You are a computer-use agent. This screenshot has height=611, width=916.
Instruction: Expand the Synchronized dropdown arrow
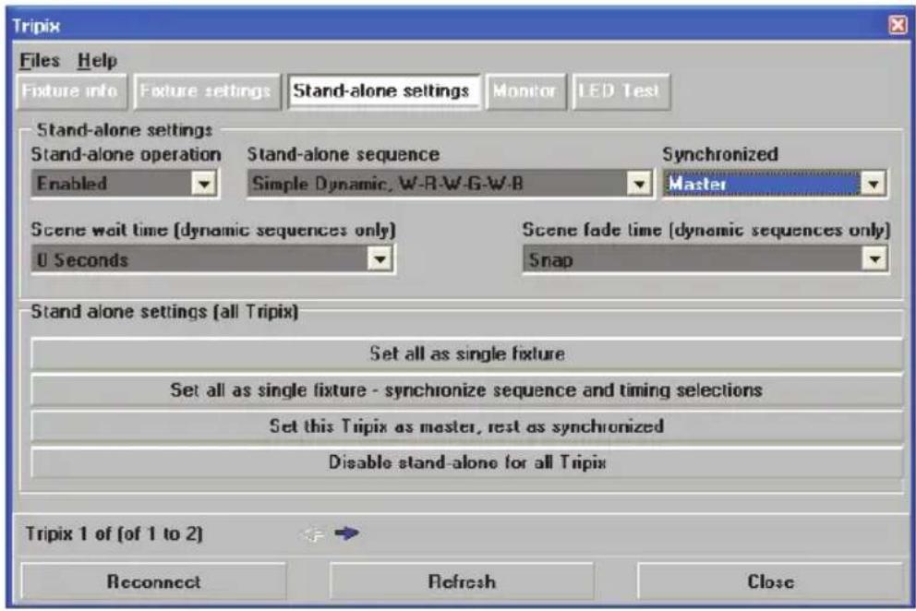pos(873,184)
